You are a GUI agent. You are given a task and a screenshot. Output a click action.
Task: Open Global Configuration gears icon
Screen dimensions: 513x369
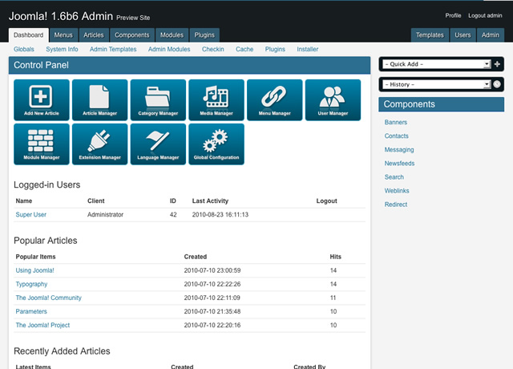pos(216,144)
